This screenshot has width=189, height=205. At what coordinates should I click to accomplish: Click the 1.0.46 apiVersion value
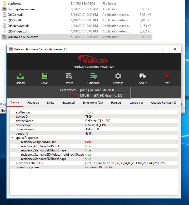click(x=89, y=112)
